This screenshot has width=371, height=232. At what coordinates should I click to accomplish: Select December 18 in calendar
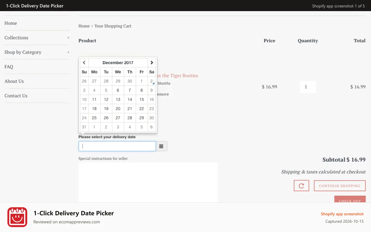(x=94, y=109)
